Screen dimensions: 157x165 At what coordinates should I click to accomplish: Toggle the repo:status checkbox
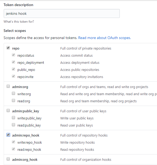[x=13, y=55]
